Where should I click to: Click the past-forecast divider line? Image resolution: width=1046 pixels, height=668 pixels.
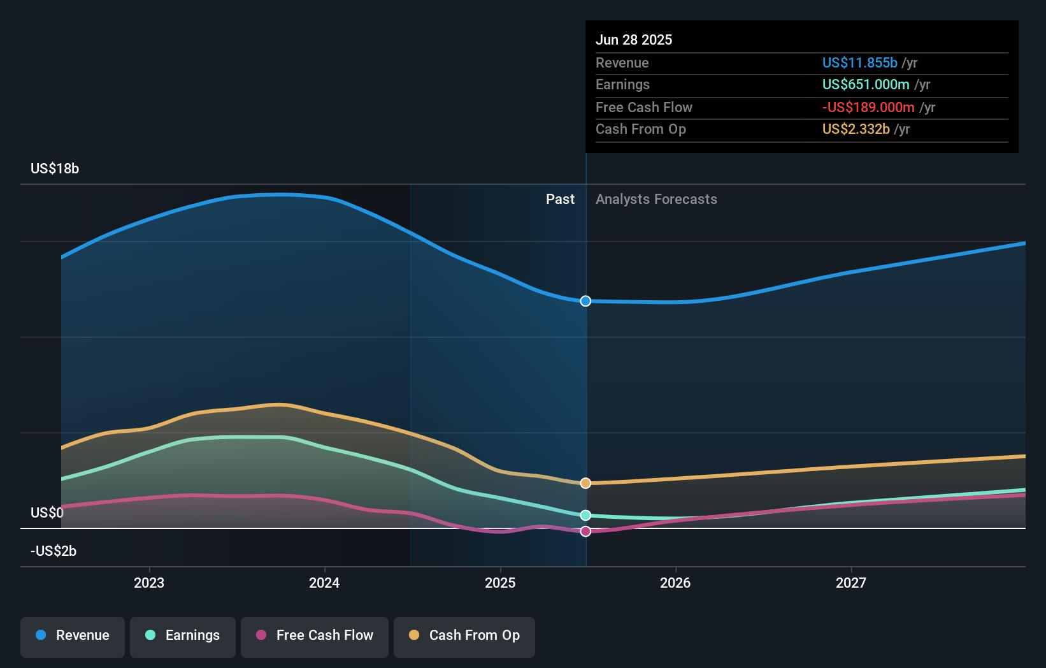click(x=585, y=382)
